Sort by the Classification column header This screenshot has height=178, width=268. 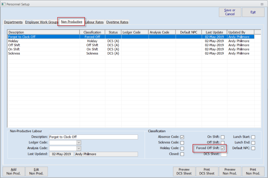tap(92, 32)
